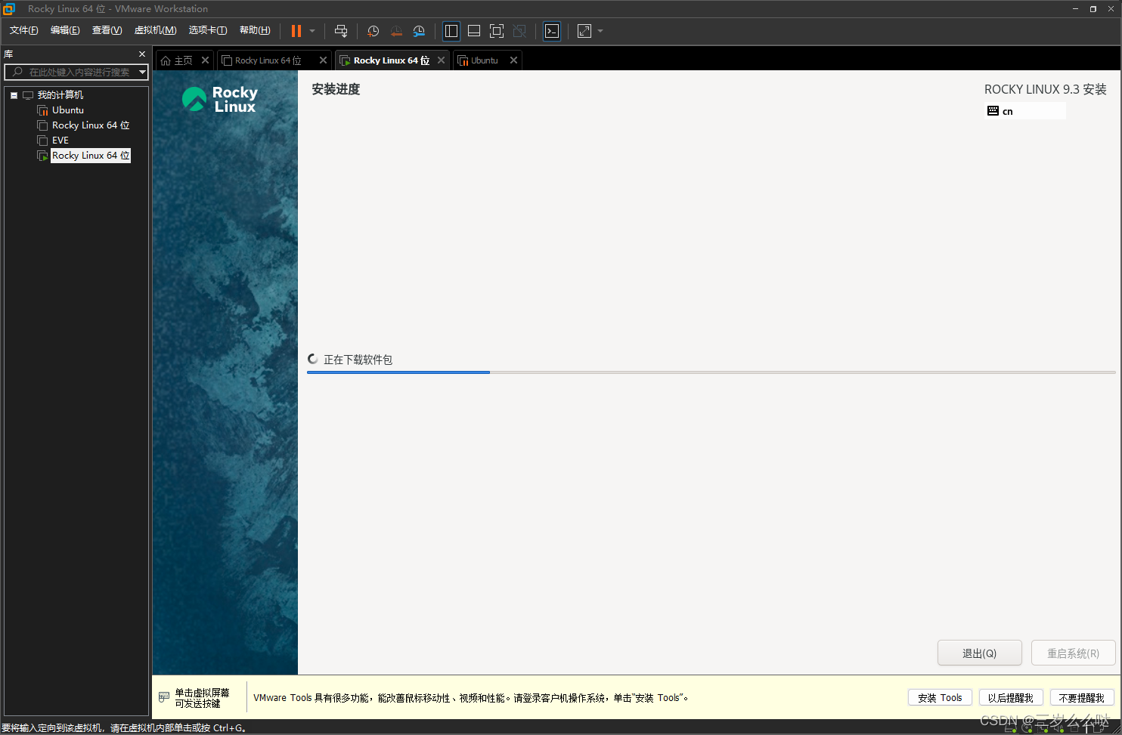Open the stretch display dropdown arrow
The width and height of the screenshot is (1122, 735).
pos(600,31)
